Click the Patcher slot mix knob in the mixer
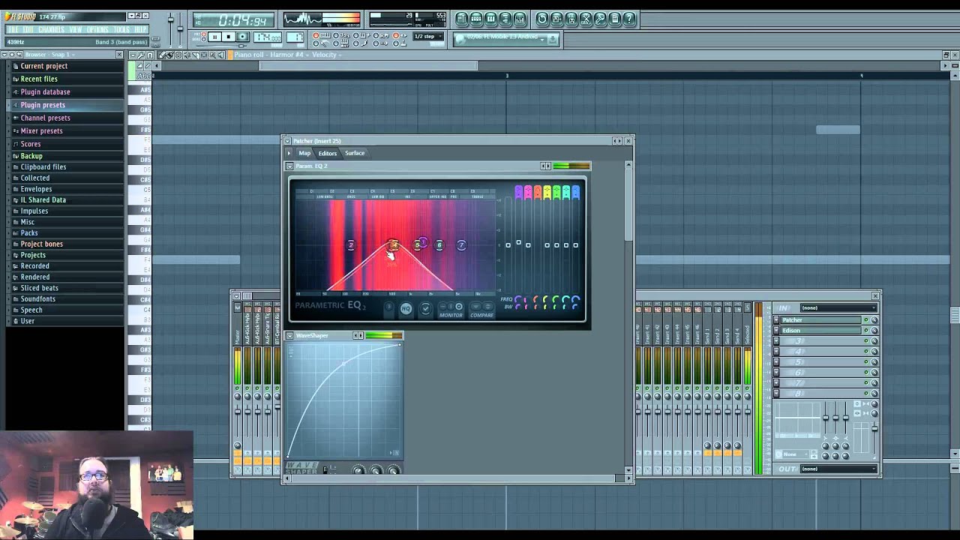 874,320
